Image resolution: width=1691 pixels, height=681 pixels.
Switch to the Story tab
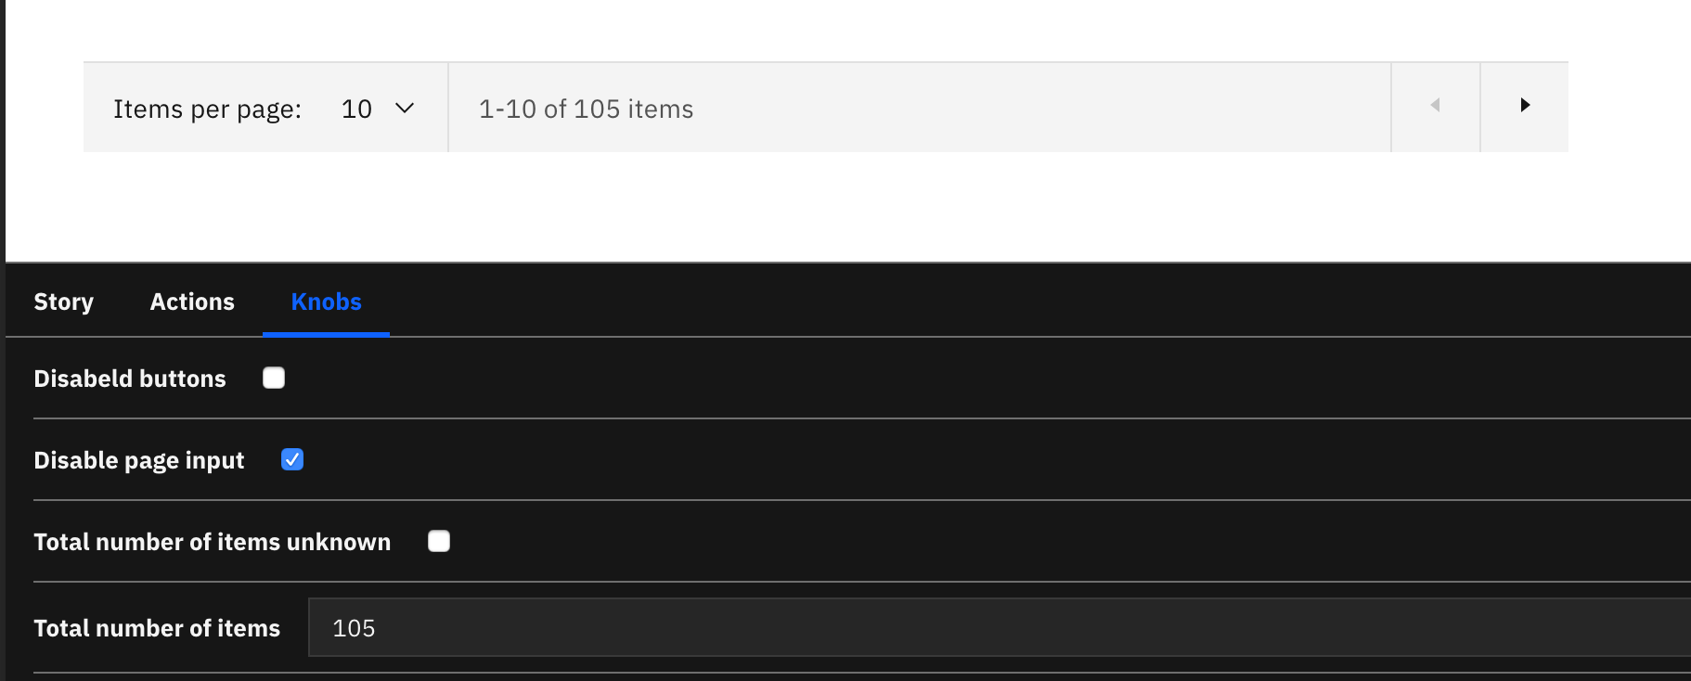63,302
